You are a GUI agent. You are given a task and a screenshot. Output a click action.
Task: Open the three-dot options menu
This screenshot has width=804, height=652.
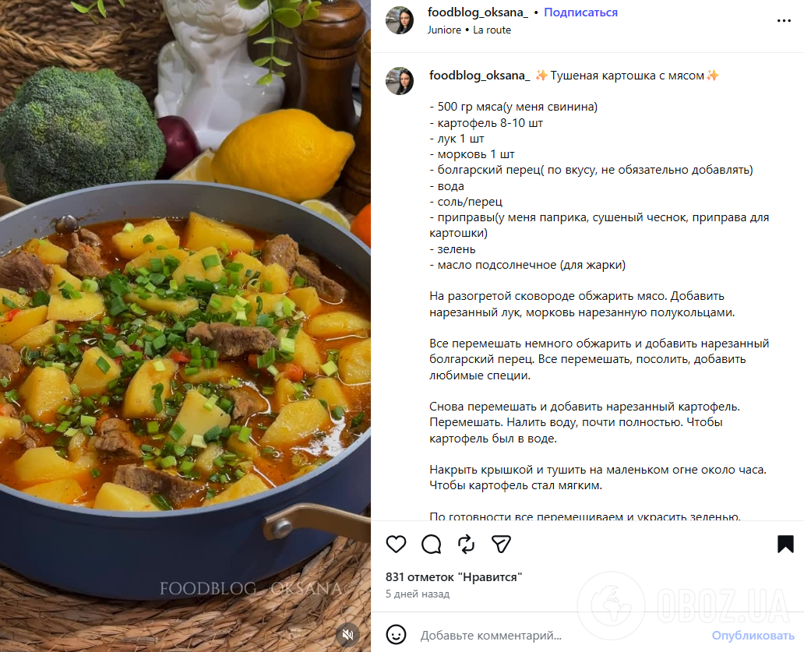(783, 21)
